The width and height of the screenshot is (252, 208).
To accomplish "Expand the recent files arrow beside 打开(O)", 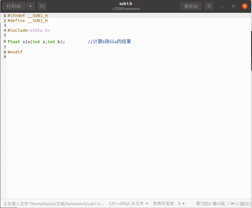I will click(x=30, y=6).
